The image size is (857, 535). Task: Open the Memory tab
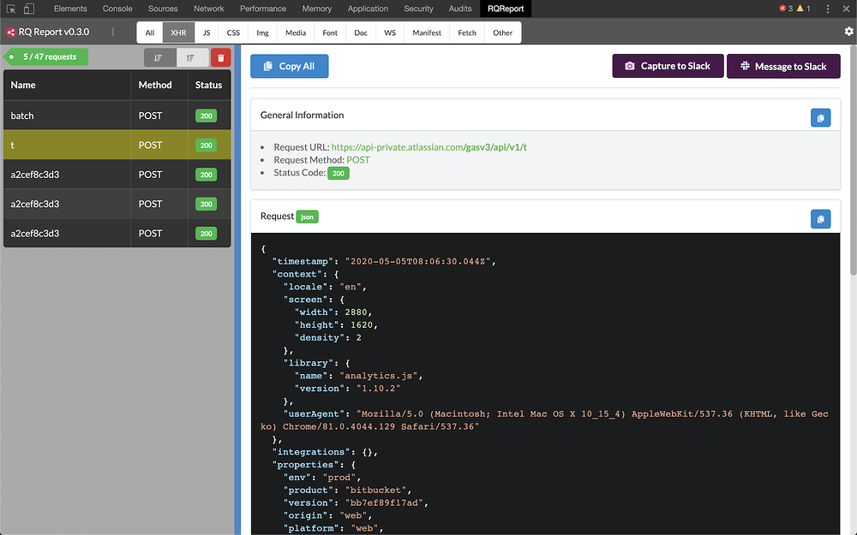coord(317,9)
